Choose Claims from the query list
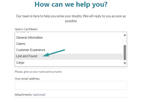 click(69, 44)
